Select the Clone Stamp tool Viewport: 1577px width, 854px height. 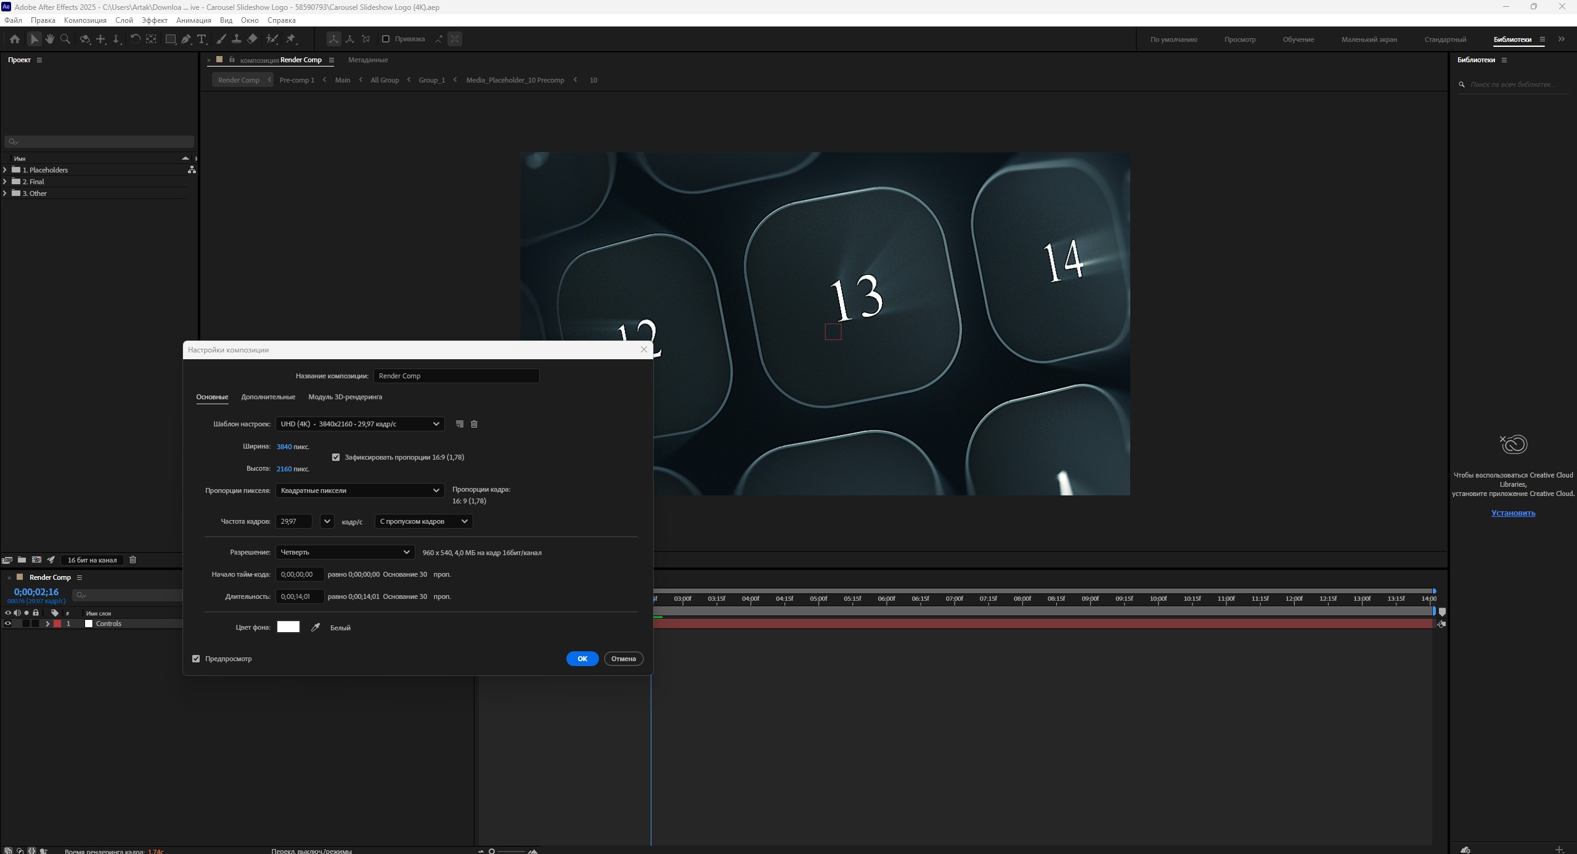point(236,39)
